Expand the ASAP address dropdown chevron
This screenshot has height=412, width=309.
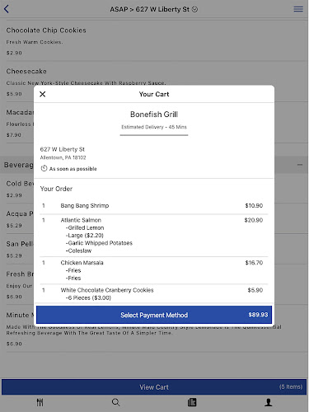pos(194,9)
